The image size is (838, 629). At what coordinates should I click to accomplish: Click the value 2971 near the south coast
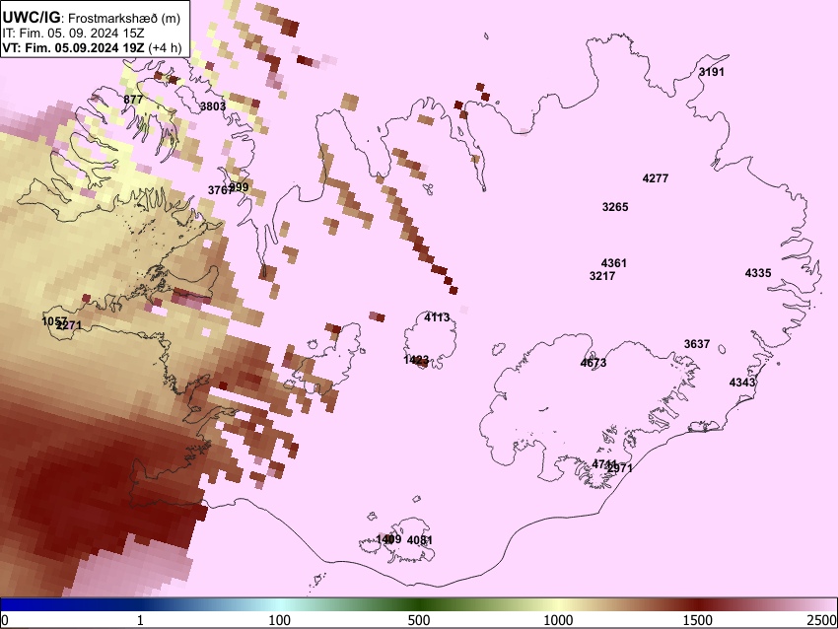620,468
